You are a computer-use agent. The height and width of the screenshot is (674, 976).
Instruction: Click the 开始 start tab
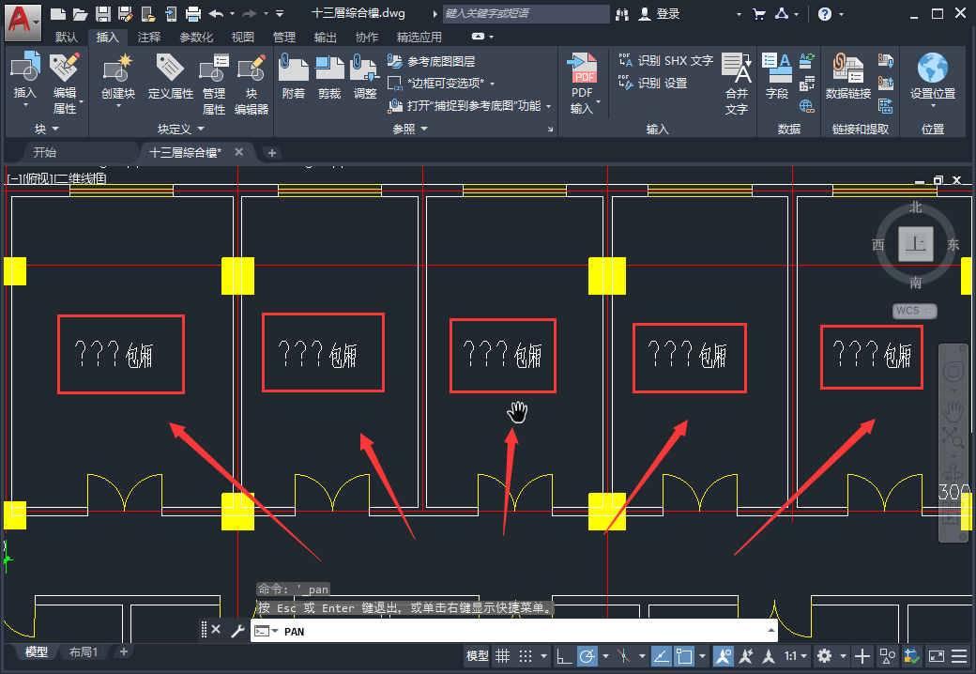coord(45,152)
